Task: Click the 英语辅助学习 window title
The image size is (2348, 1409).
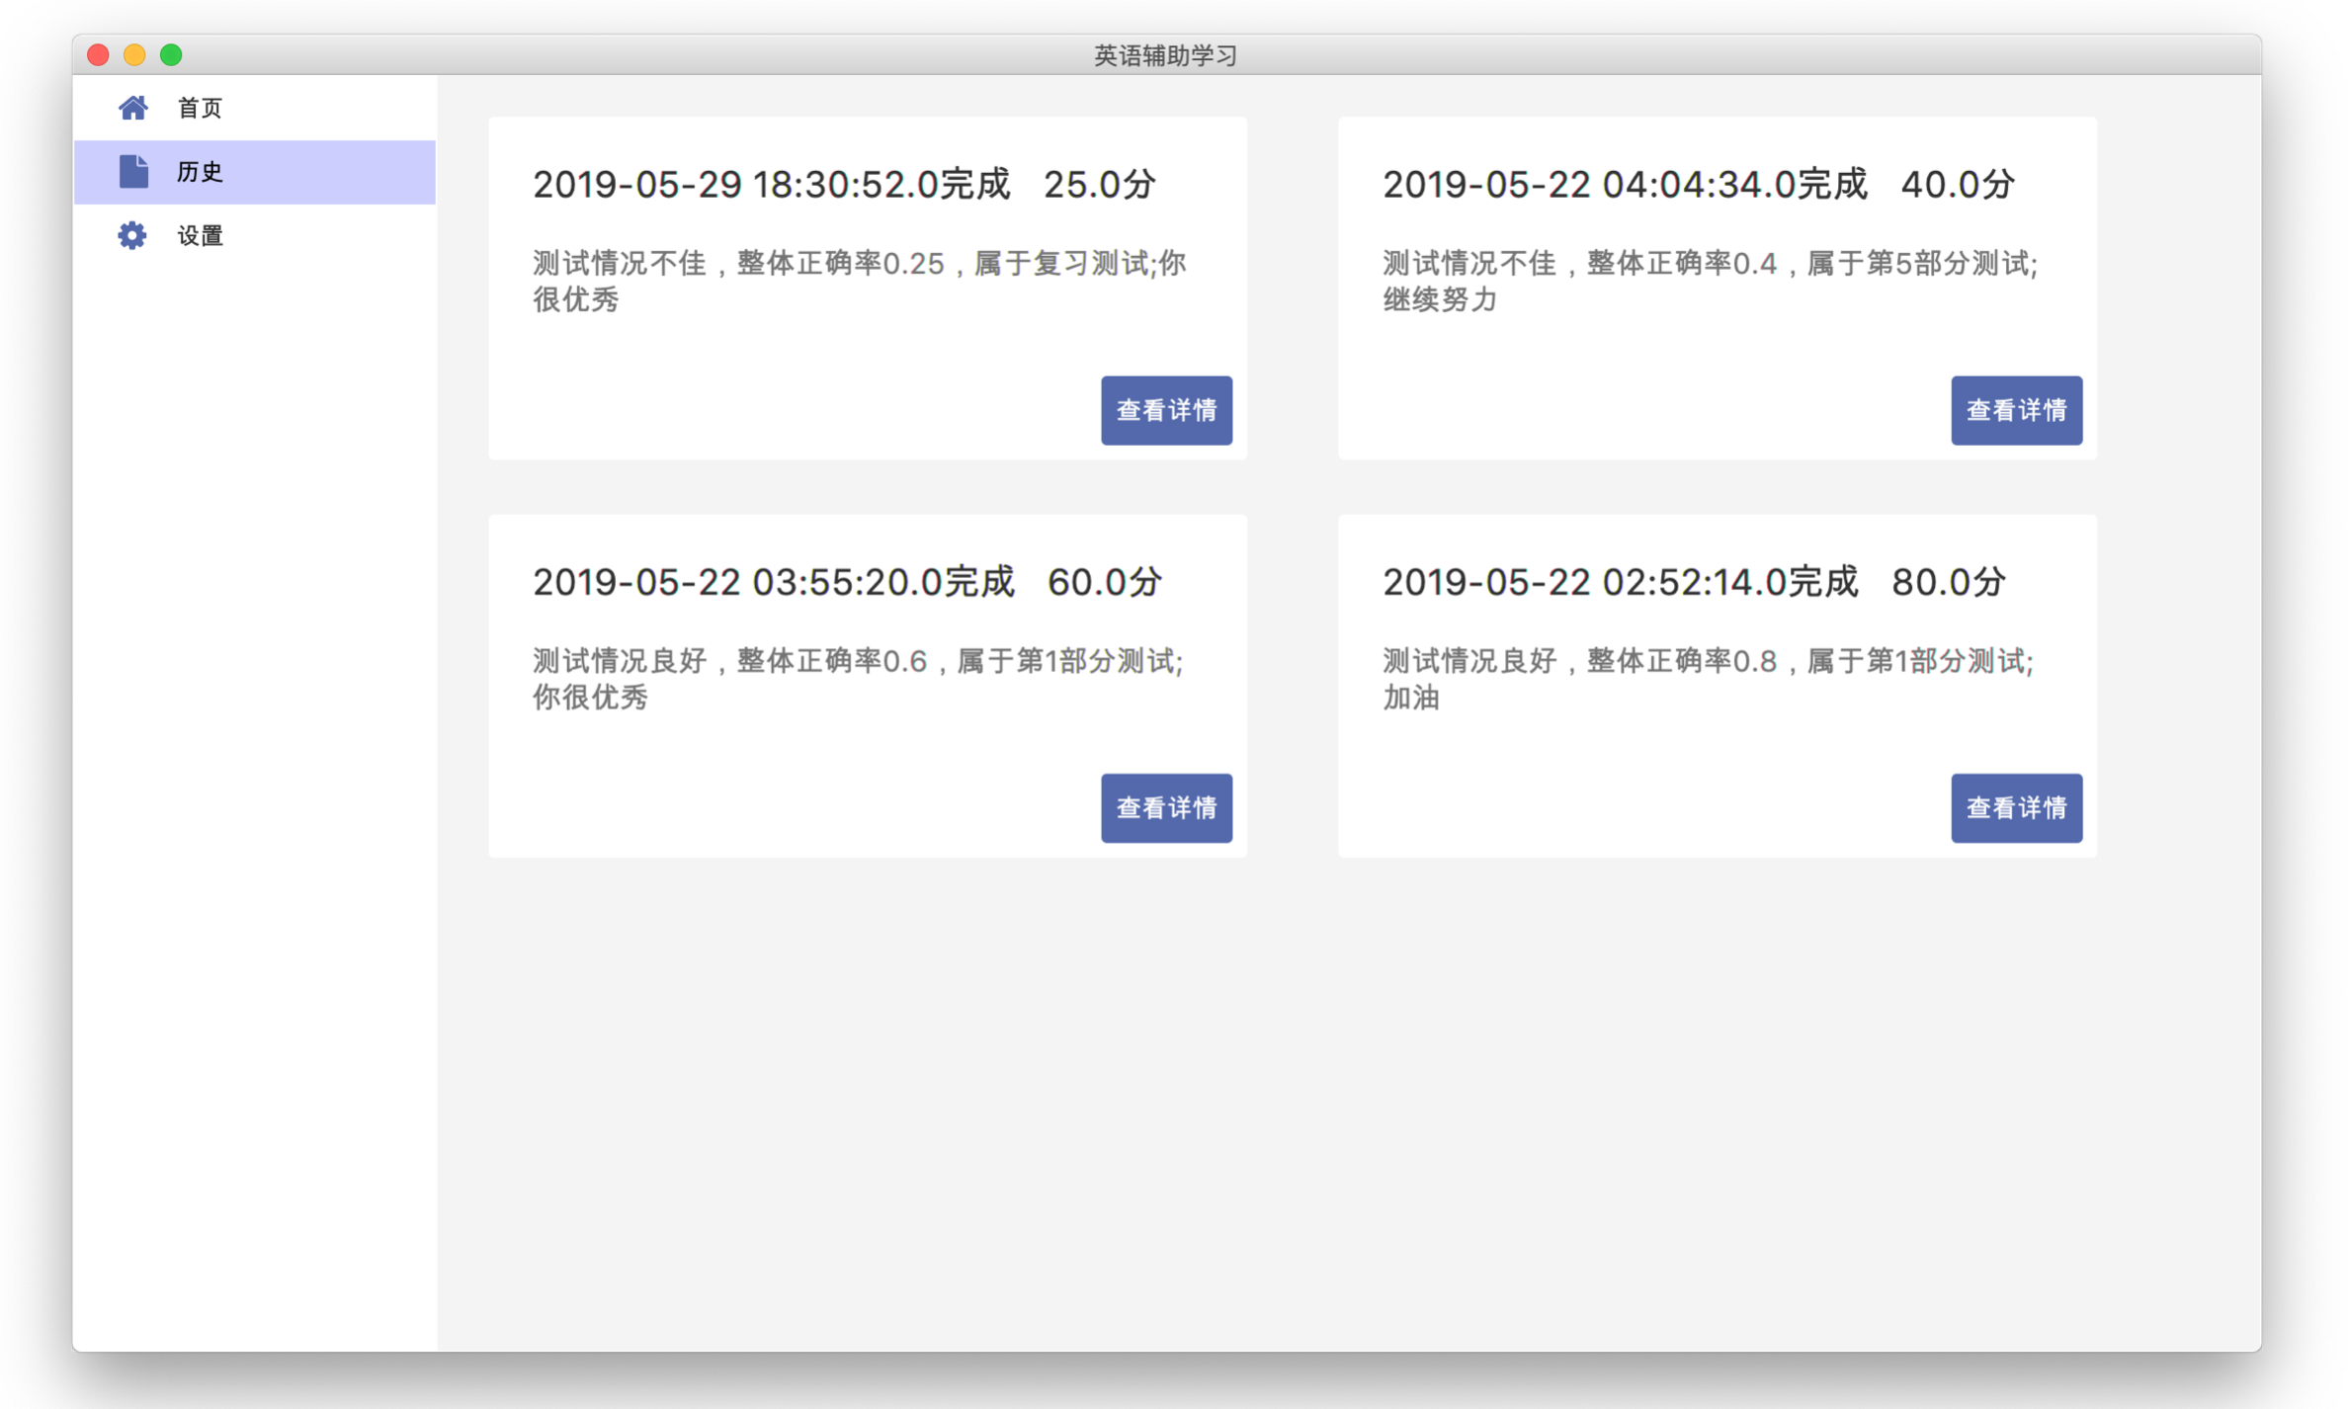Action: 1165,55
